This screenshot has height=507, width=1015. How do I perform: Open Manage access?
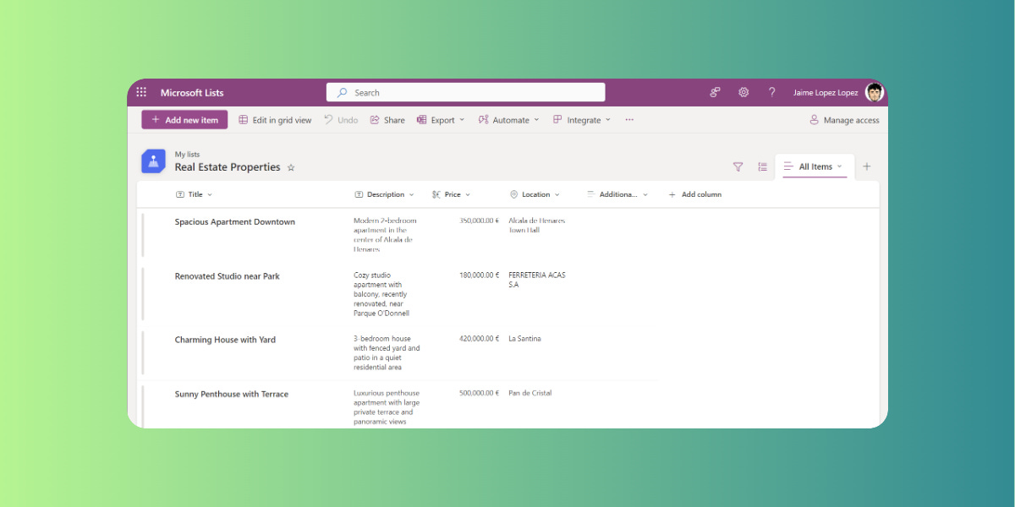[844, 119]
